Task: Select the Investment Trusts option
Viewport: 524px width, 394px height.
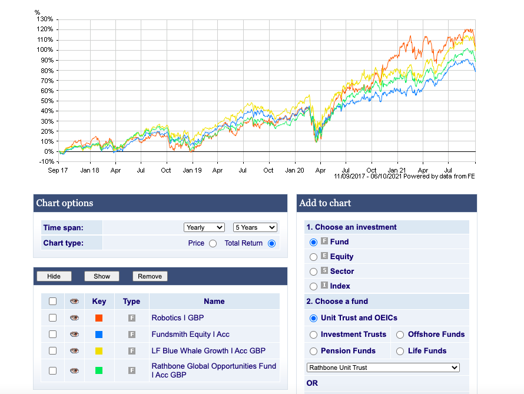Action: point(313,335)
